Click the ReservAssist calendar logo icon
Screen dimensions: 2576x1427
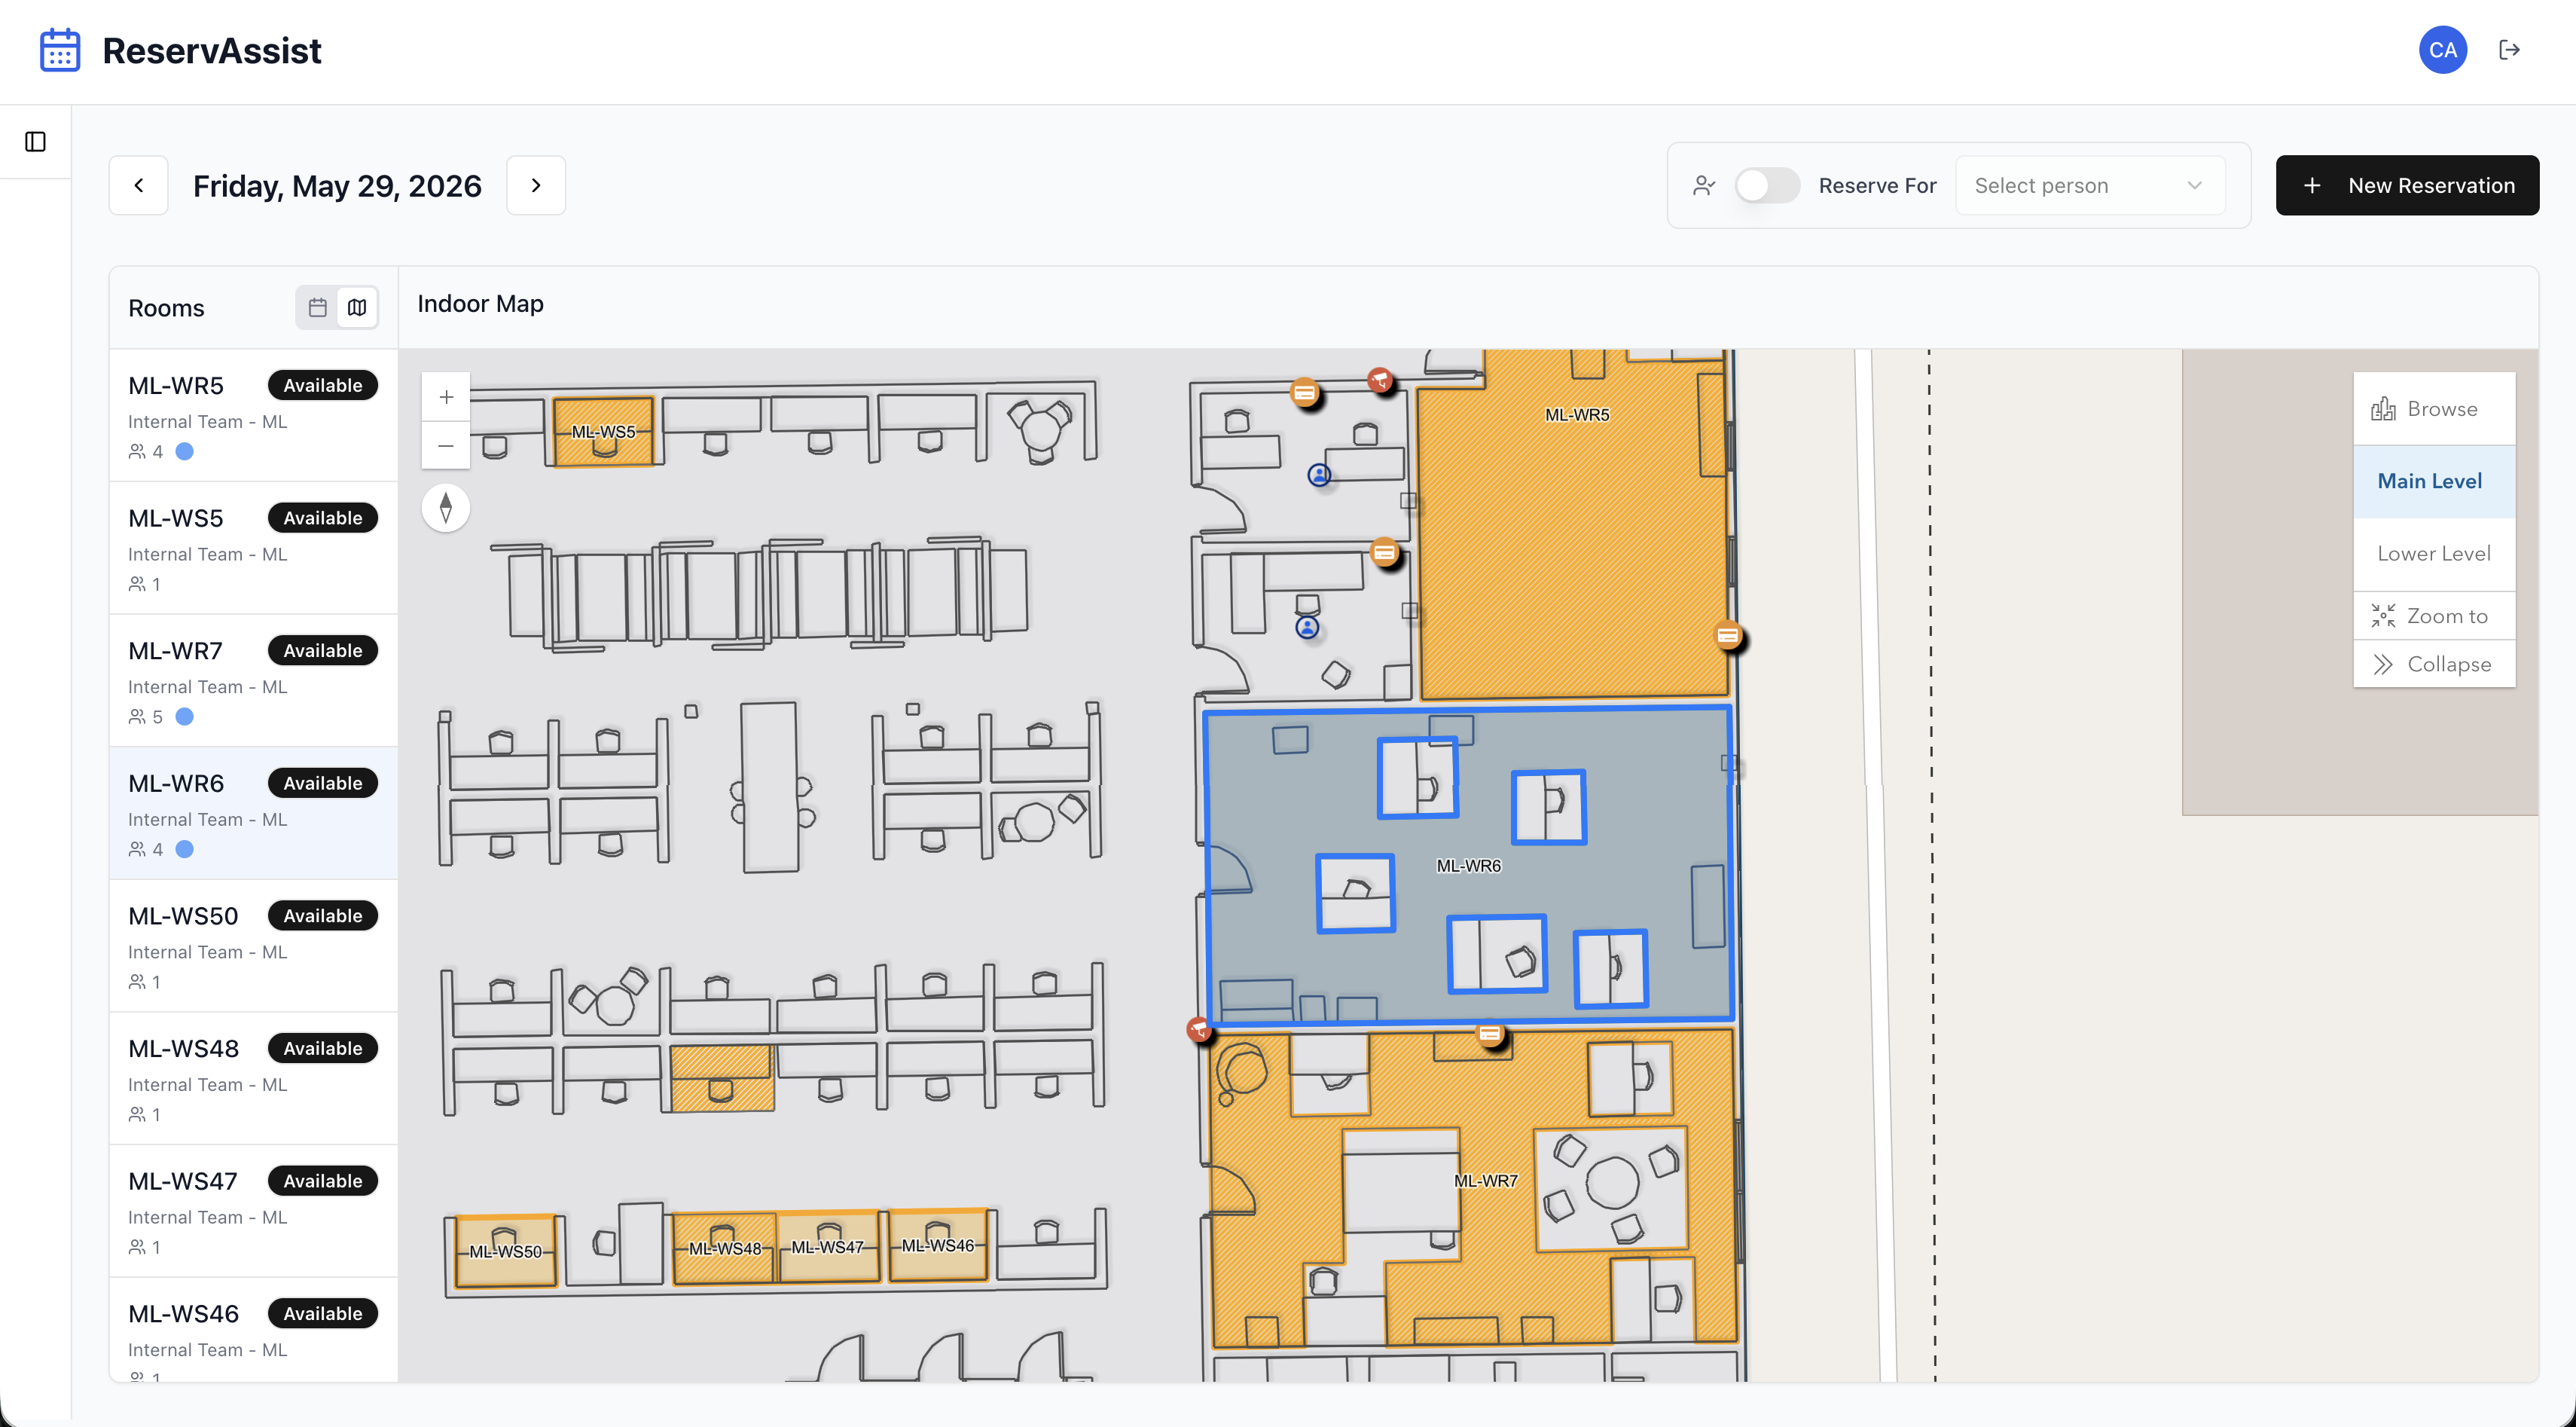[x=59, y=50]
